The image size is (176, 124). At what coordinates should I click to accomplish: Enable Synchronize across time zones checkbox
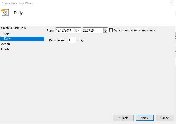click(111, 30)
